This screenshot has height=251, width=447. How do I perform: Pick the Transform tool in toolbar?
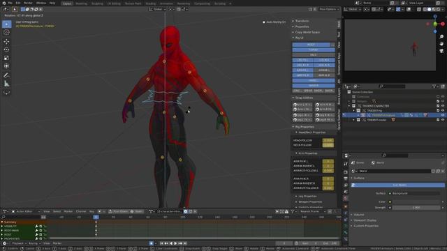(x=6, y=66)
